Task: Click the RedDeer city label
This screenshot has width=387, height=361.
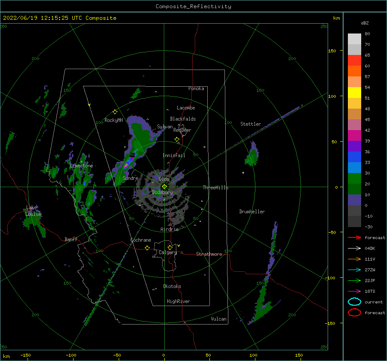Action: 182,130
